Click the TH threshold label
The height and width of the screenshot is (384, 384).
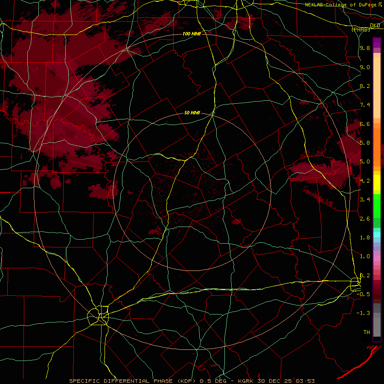tap(367, 332)
